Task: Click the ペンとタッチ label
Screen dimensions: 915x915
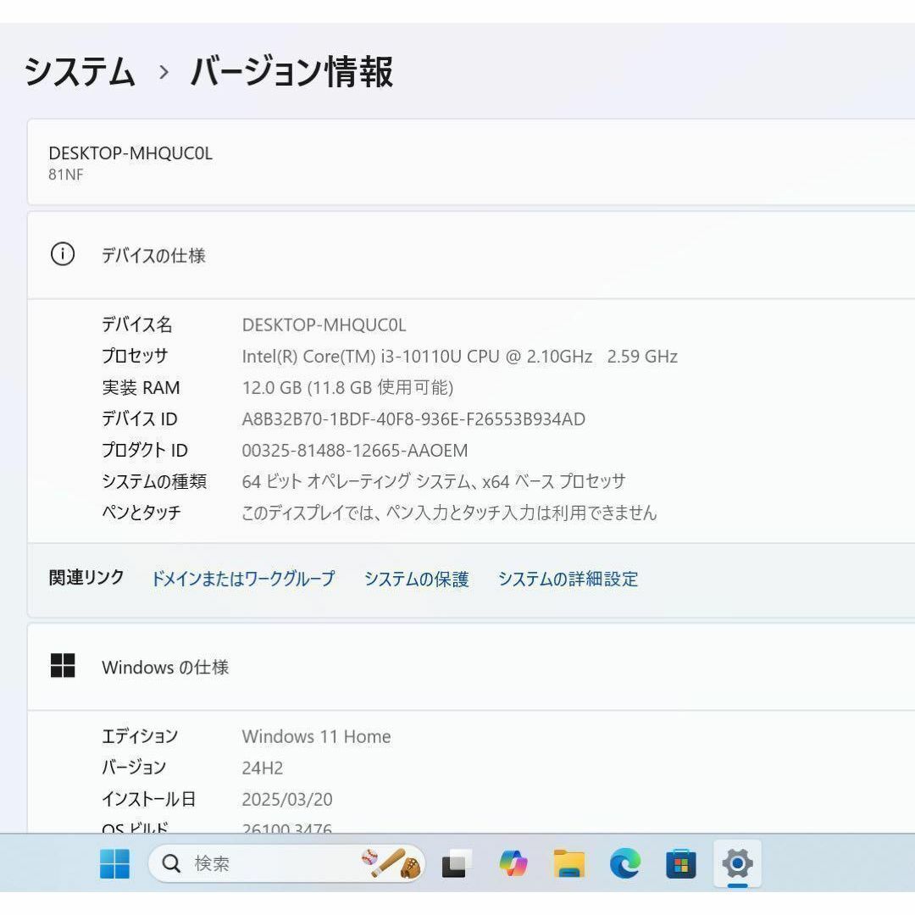Action: coord(141,513)
